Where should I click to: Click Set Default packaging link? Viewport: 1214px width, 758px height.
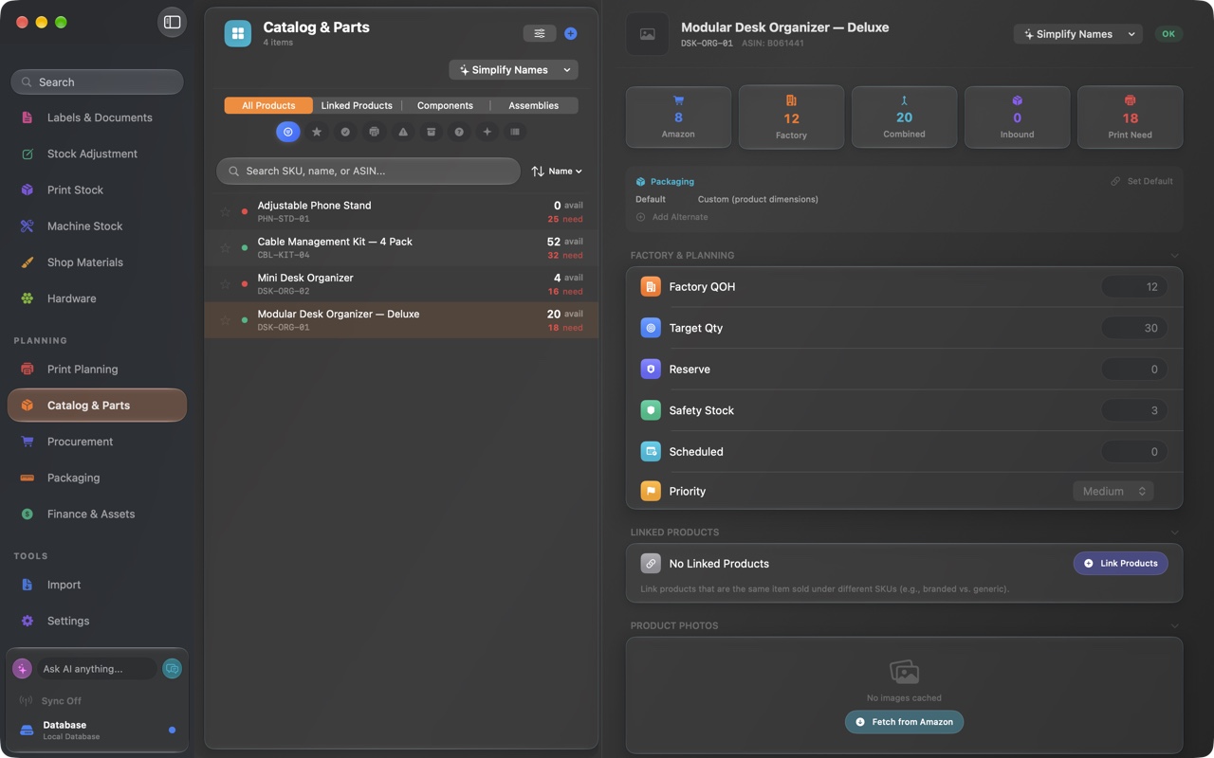point(1142,181)
